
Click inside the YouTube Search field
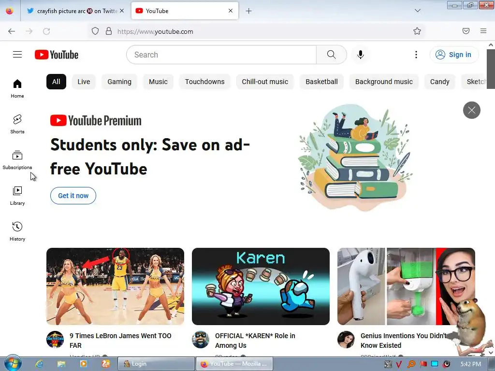click(x=221, y=55)
